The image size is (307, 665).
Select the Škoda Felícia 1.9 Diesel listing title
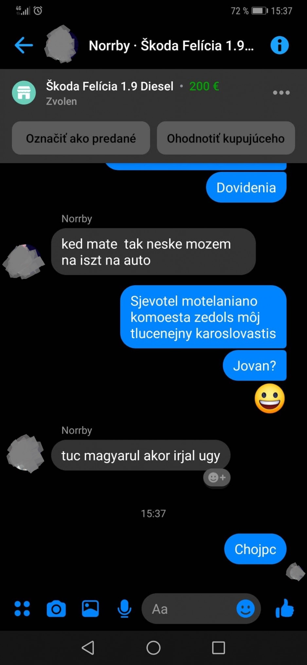(110, 86)
